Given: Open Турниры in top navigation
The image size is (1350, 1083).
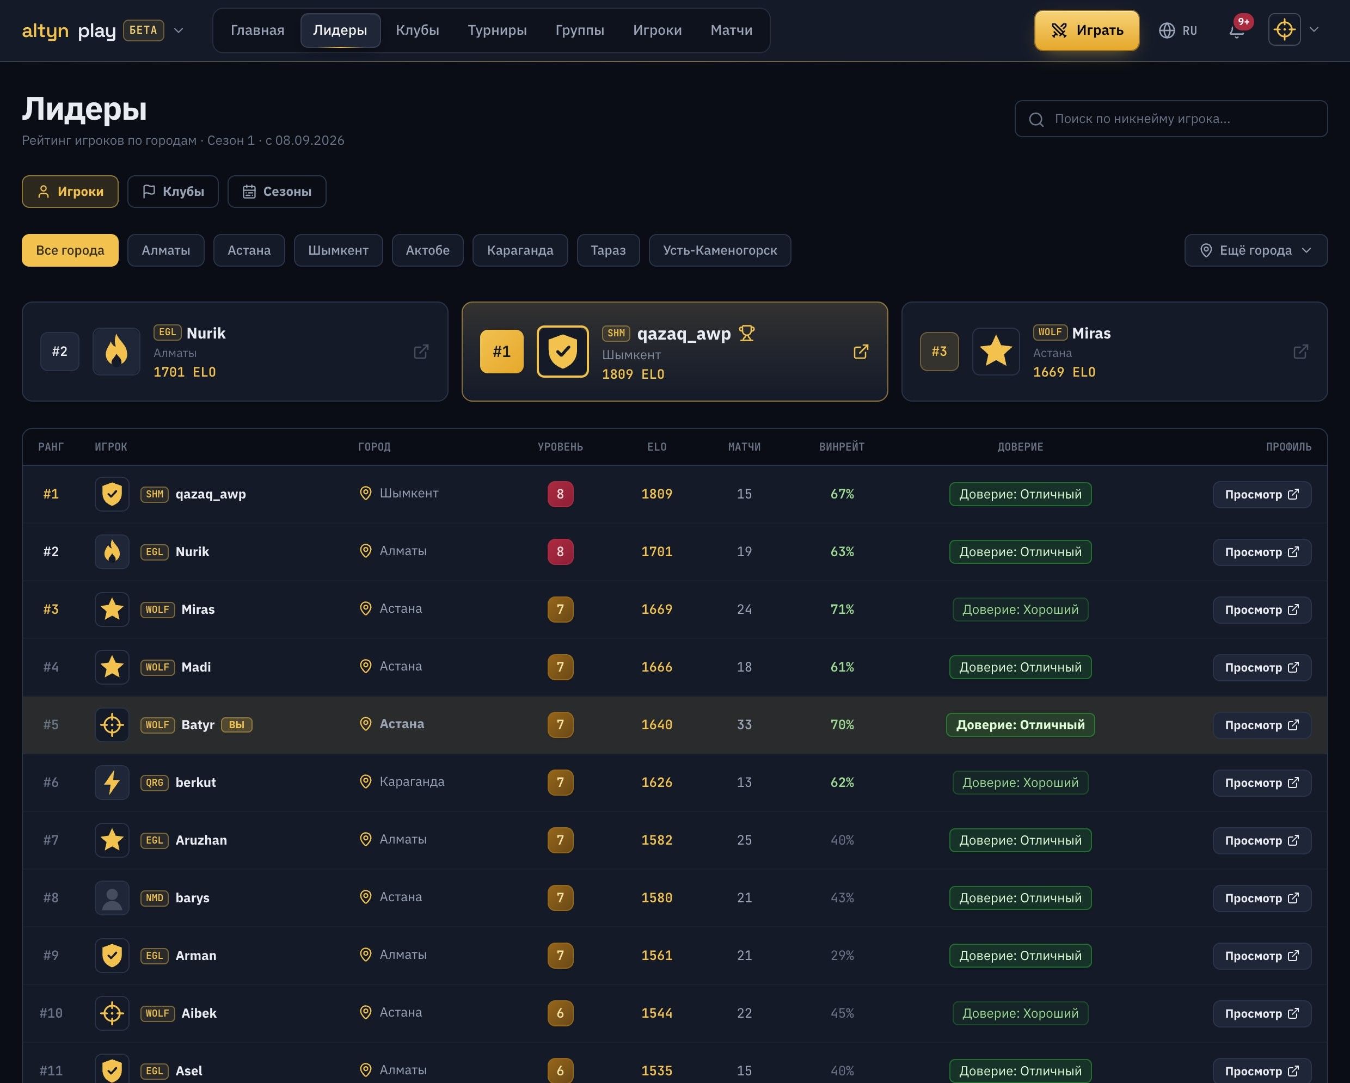Looking at the screenshot, I should click(497, 30).
